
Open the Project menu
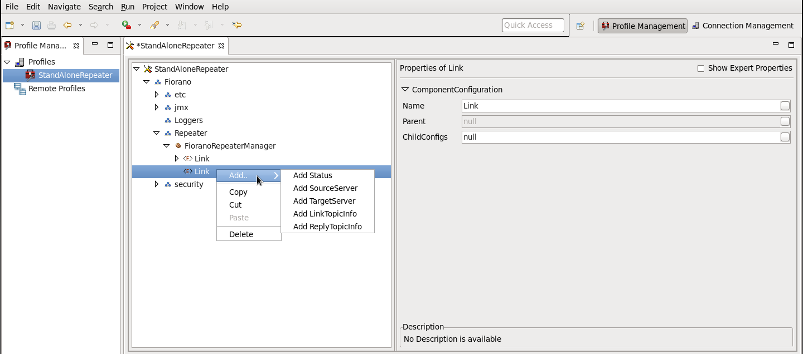pos(154,7)
